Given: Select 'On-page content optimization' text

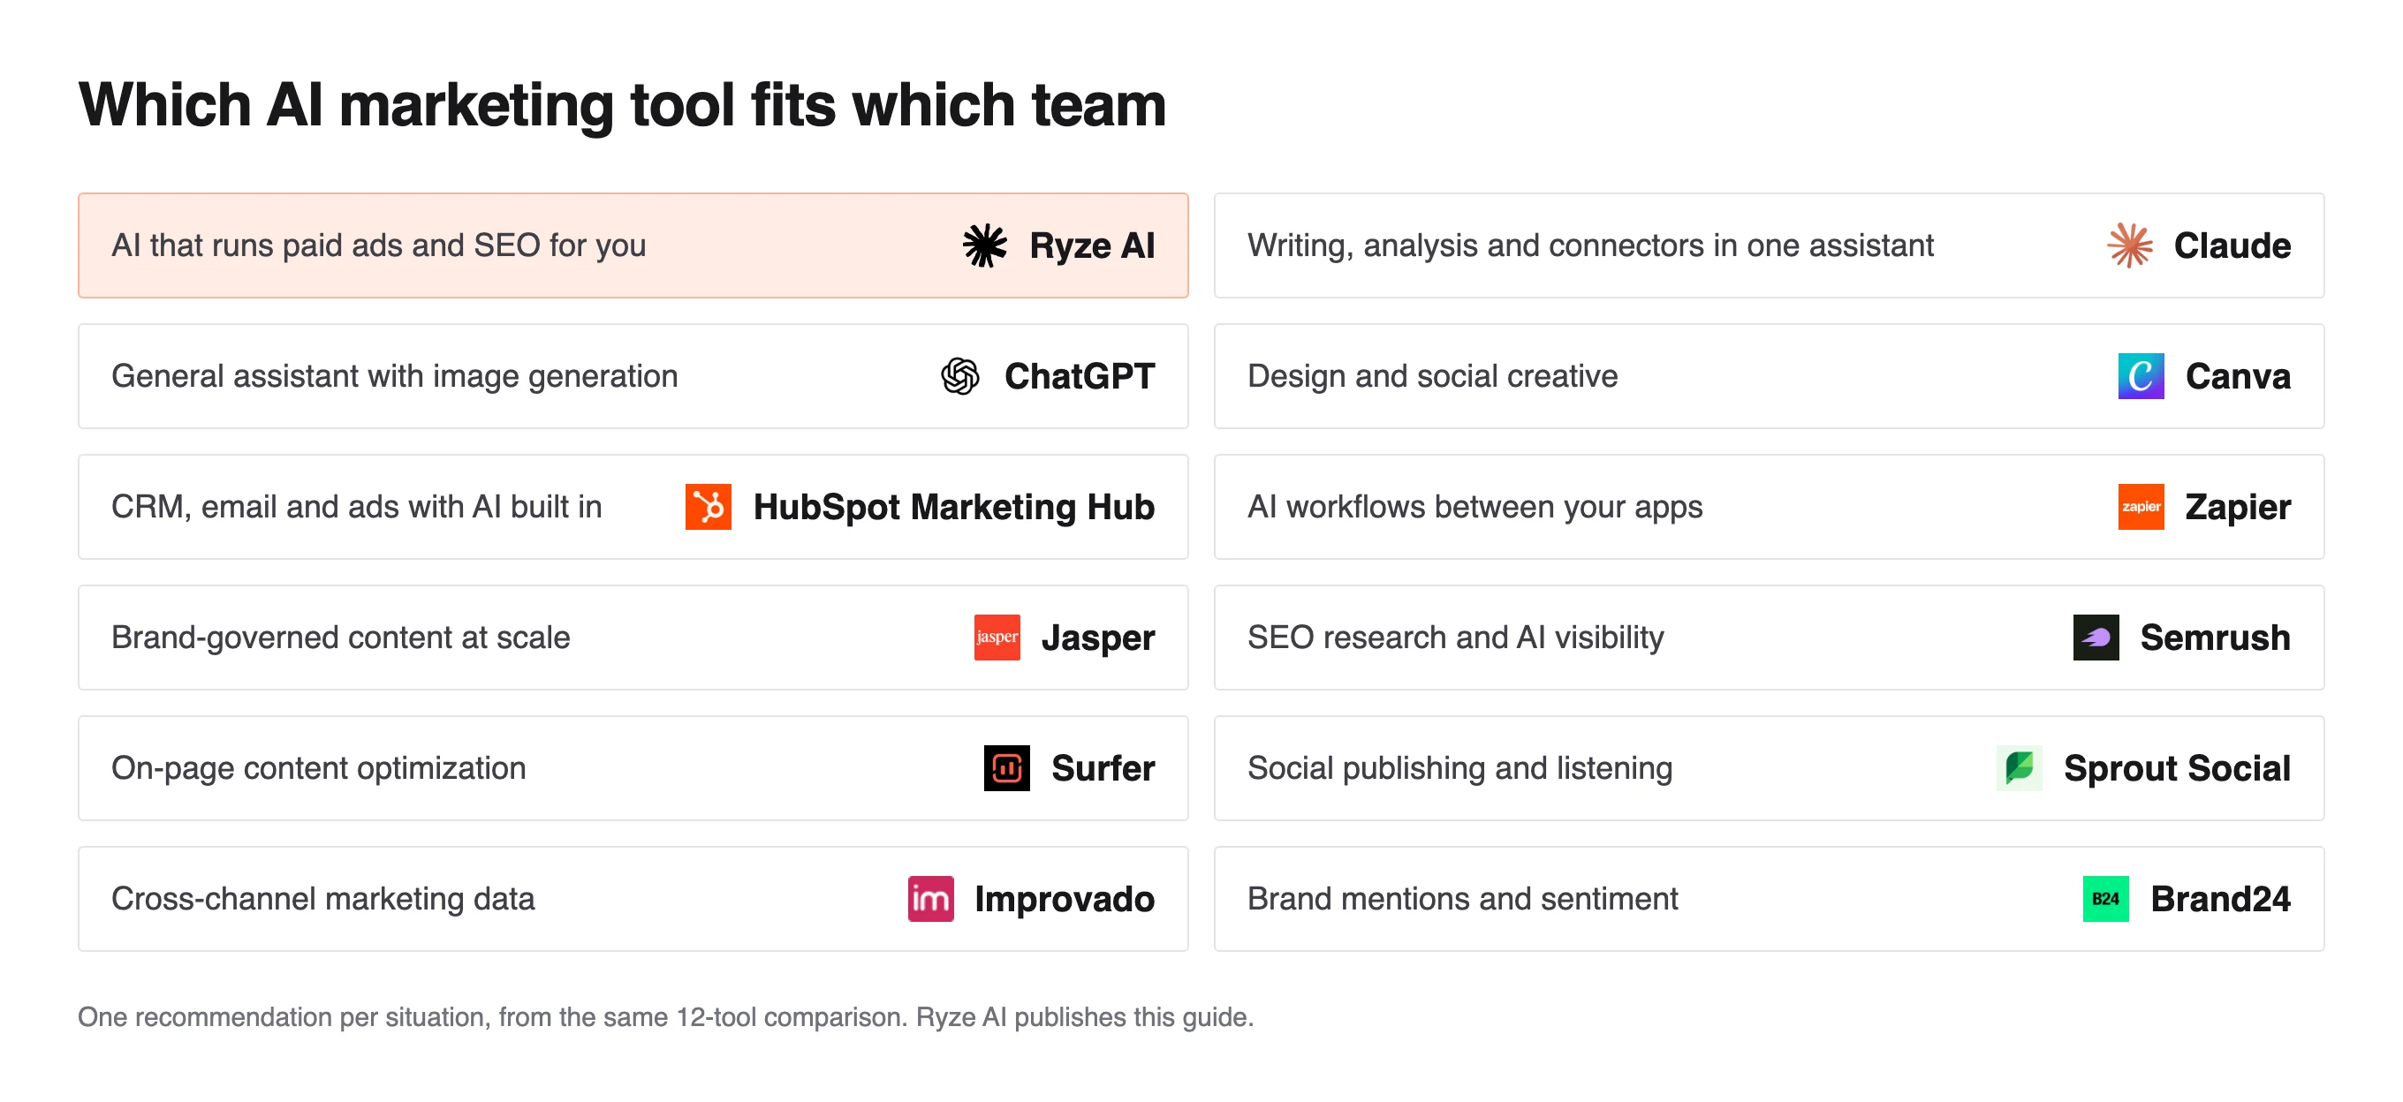Looking at the screenshot, I should pyautogui.click(x=319, y=768).
